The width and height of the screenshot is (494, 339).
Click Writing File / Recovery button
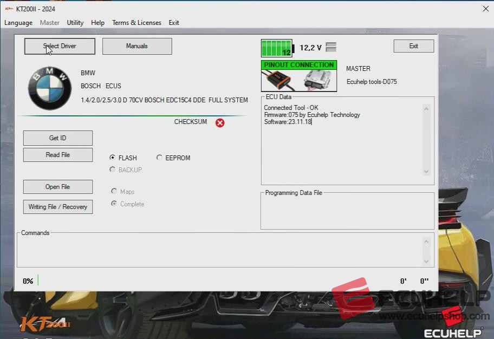(57, 207)
